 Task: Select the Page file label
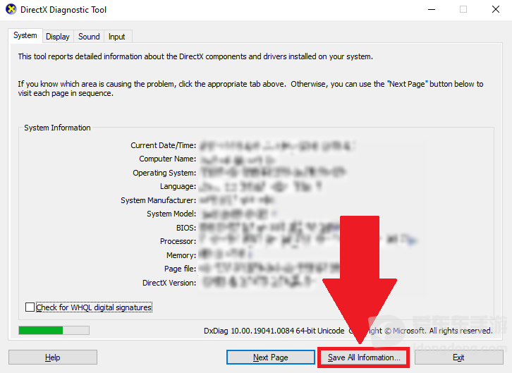coord(181,269)
